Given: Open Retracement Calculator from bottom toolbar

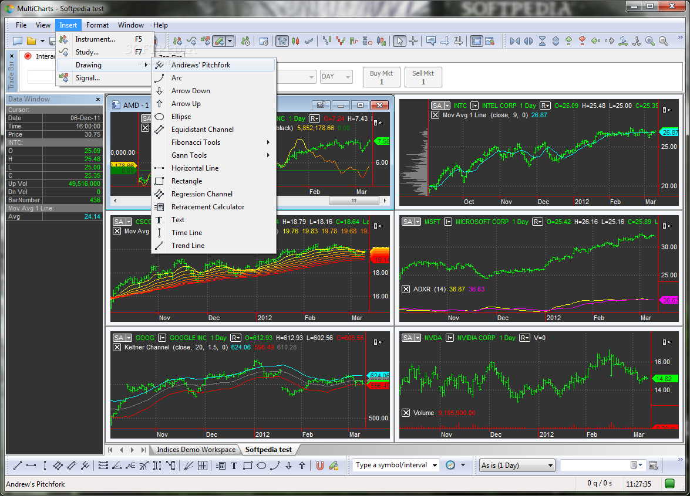Looking at the screenshot, I should (x=221, y=466).
